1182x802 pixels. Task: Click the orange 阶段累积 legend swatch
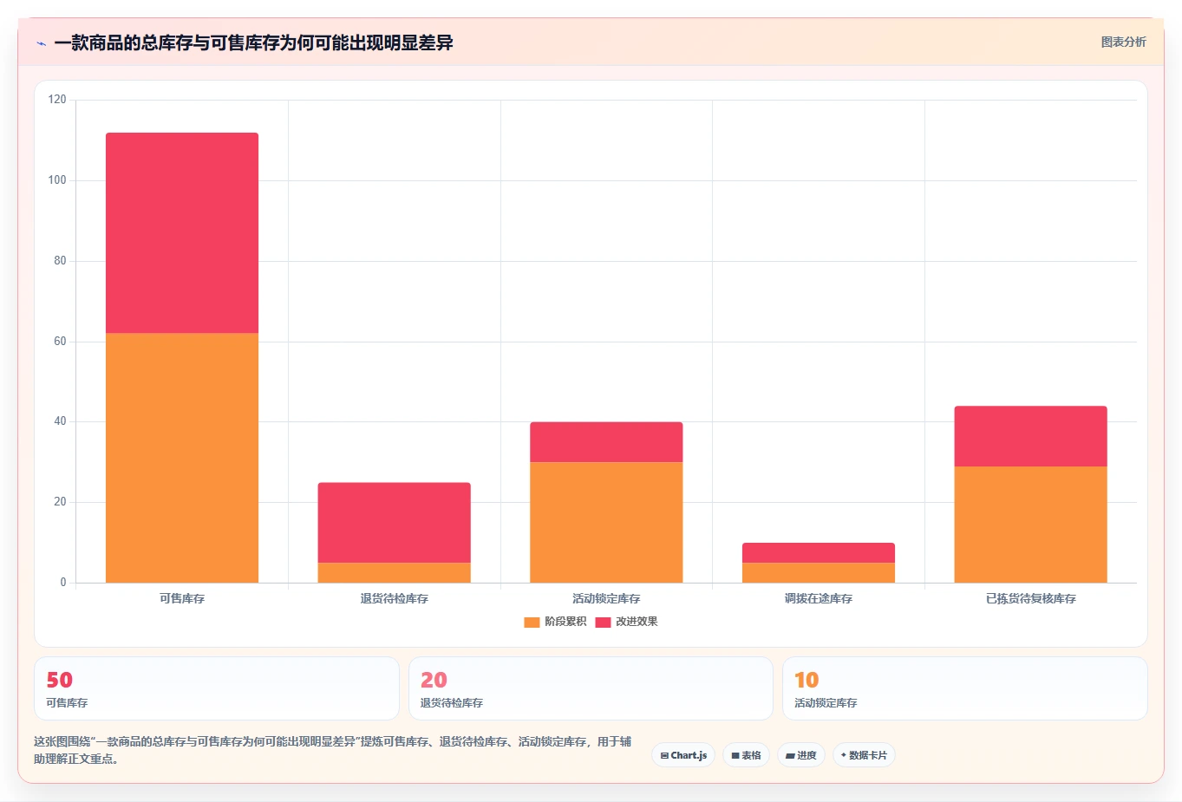tap(532, 622)
